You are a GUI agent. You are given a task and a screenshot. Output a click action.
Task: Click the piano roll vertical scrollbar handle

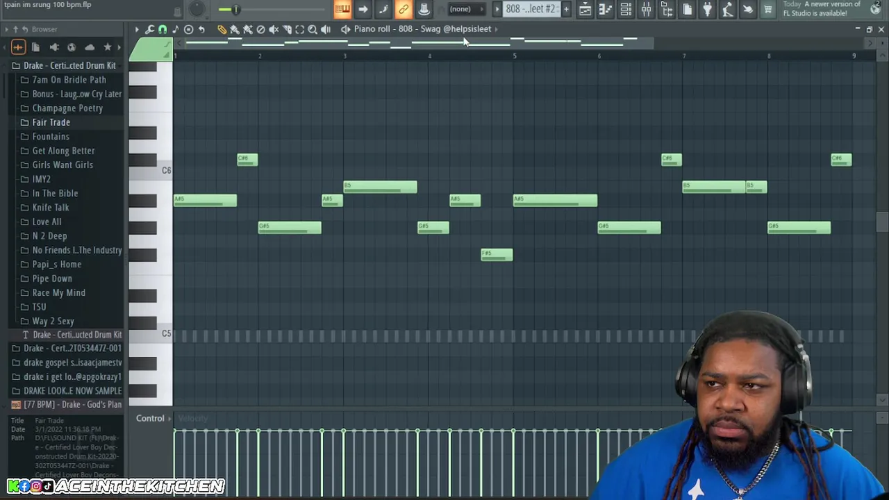click(882, 223)
